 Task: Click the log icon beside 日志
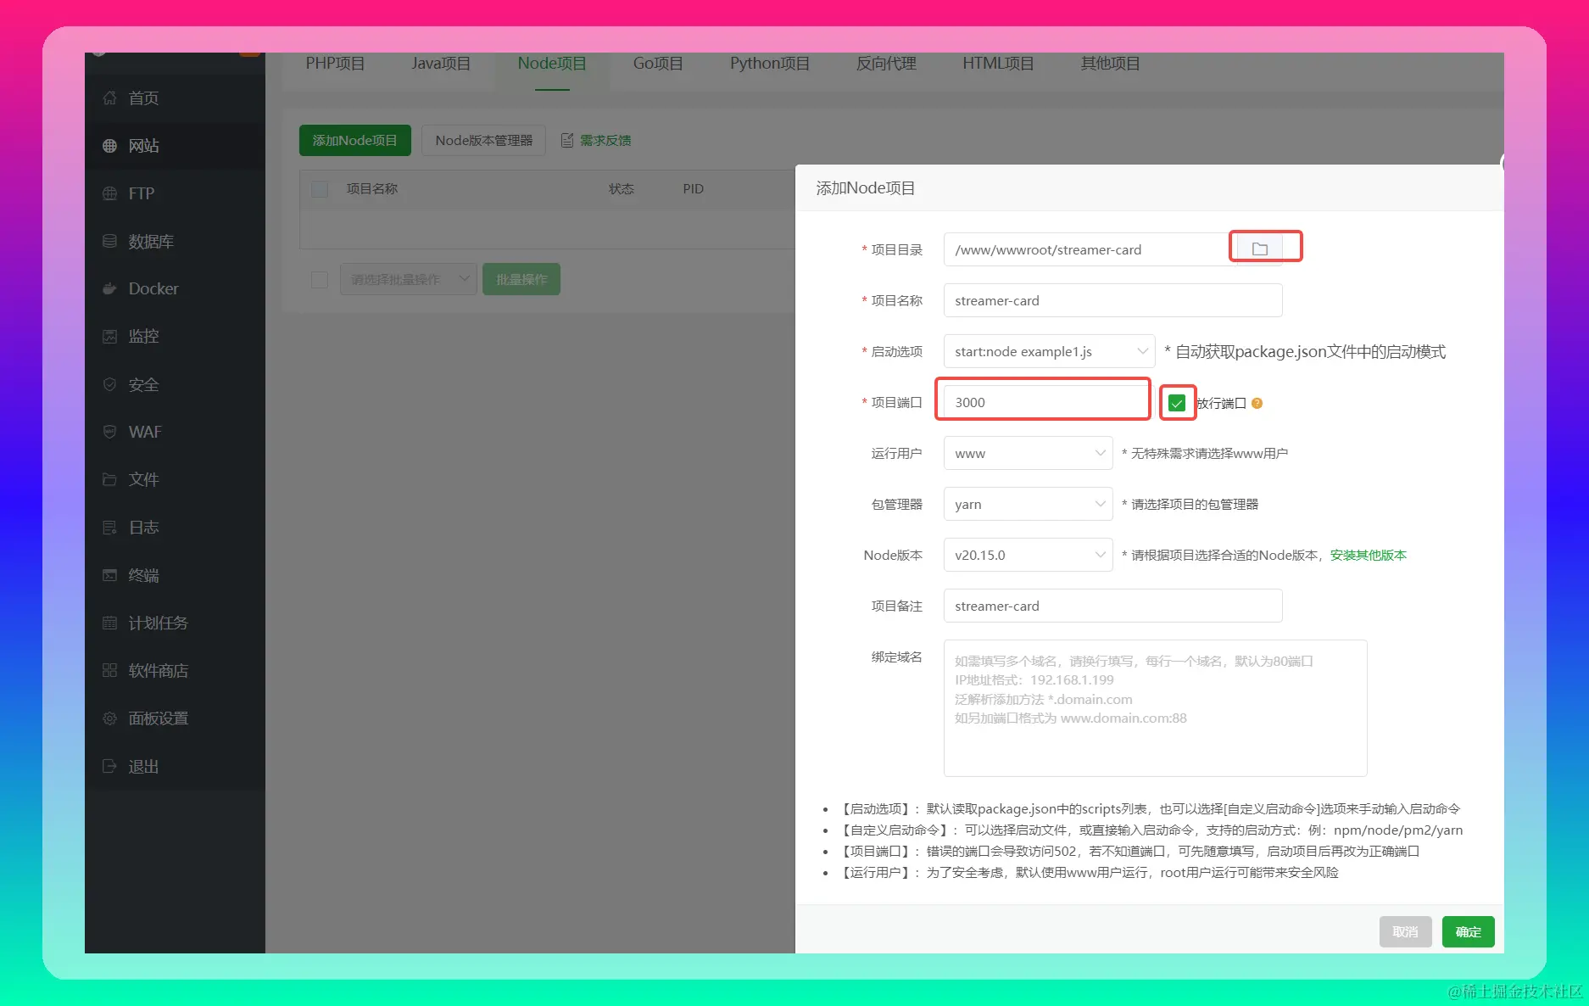click(x=109, y=528)
